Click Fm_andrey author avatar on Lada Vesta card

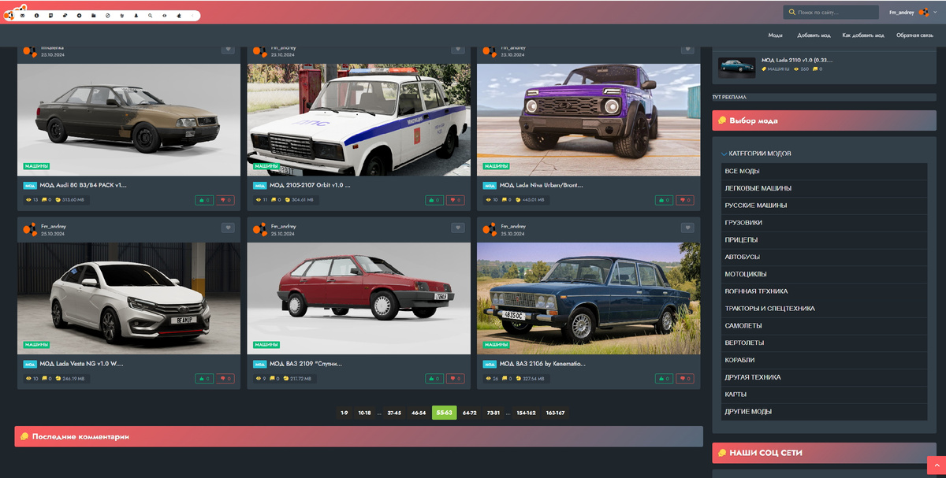[30, 229]
